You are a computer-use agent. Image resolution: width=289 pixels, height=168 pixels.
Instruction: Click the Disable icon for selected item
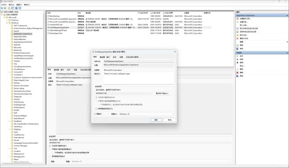238,63
